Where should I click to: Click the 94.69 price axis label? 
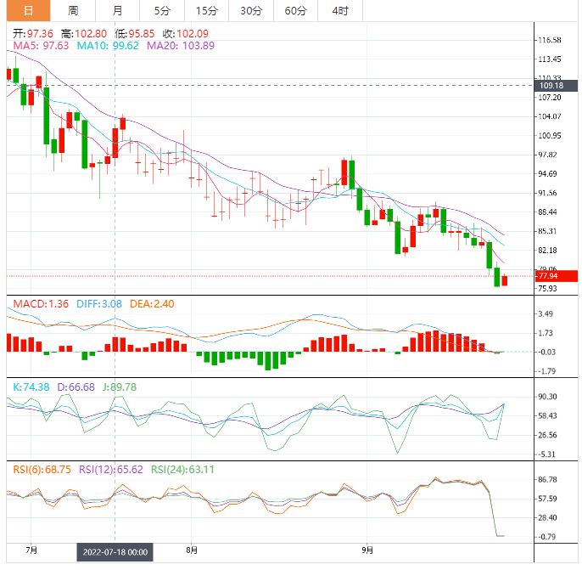(547, 174)
